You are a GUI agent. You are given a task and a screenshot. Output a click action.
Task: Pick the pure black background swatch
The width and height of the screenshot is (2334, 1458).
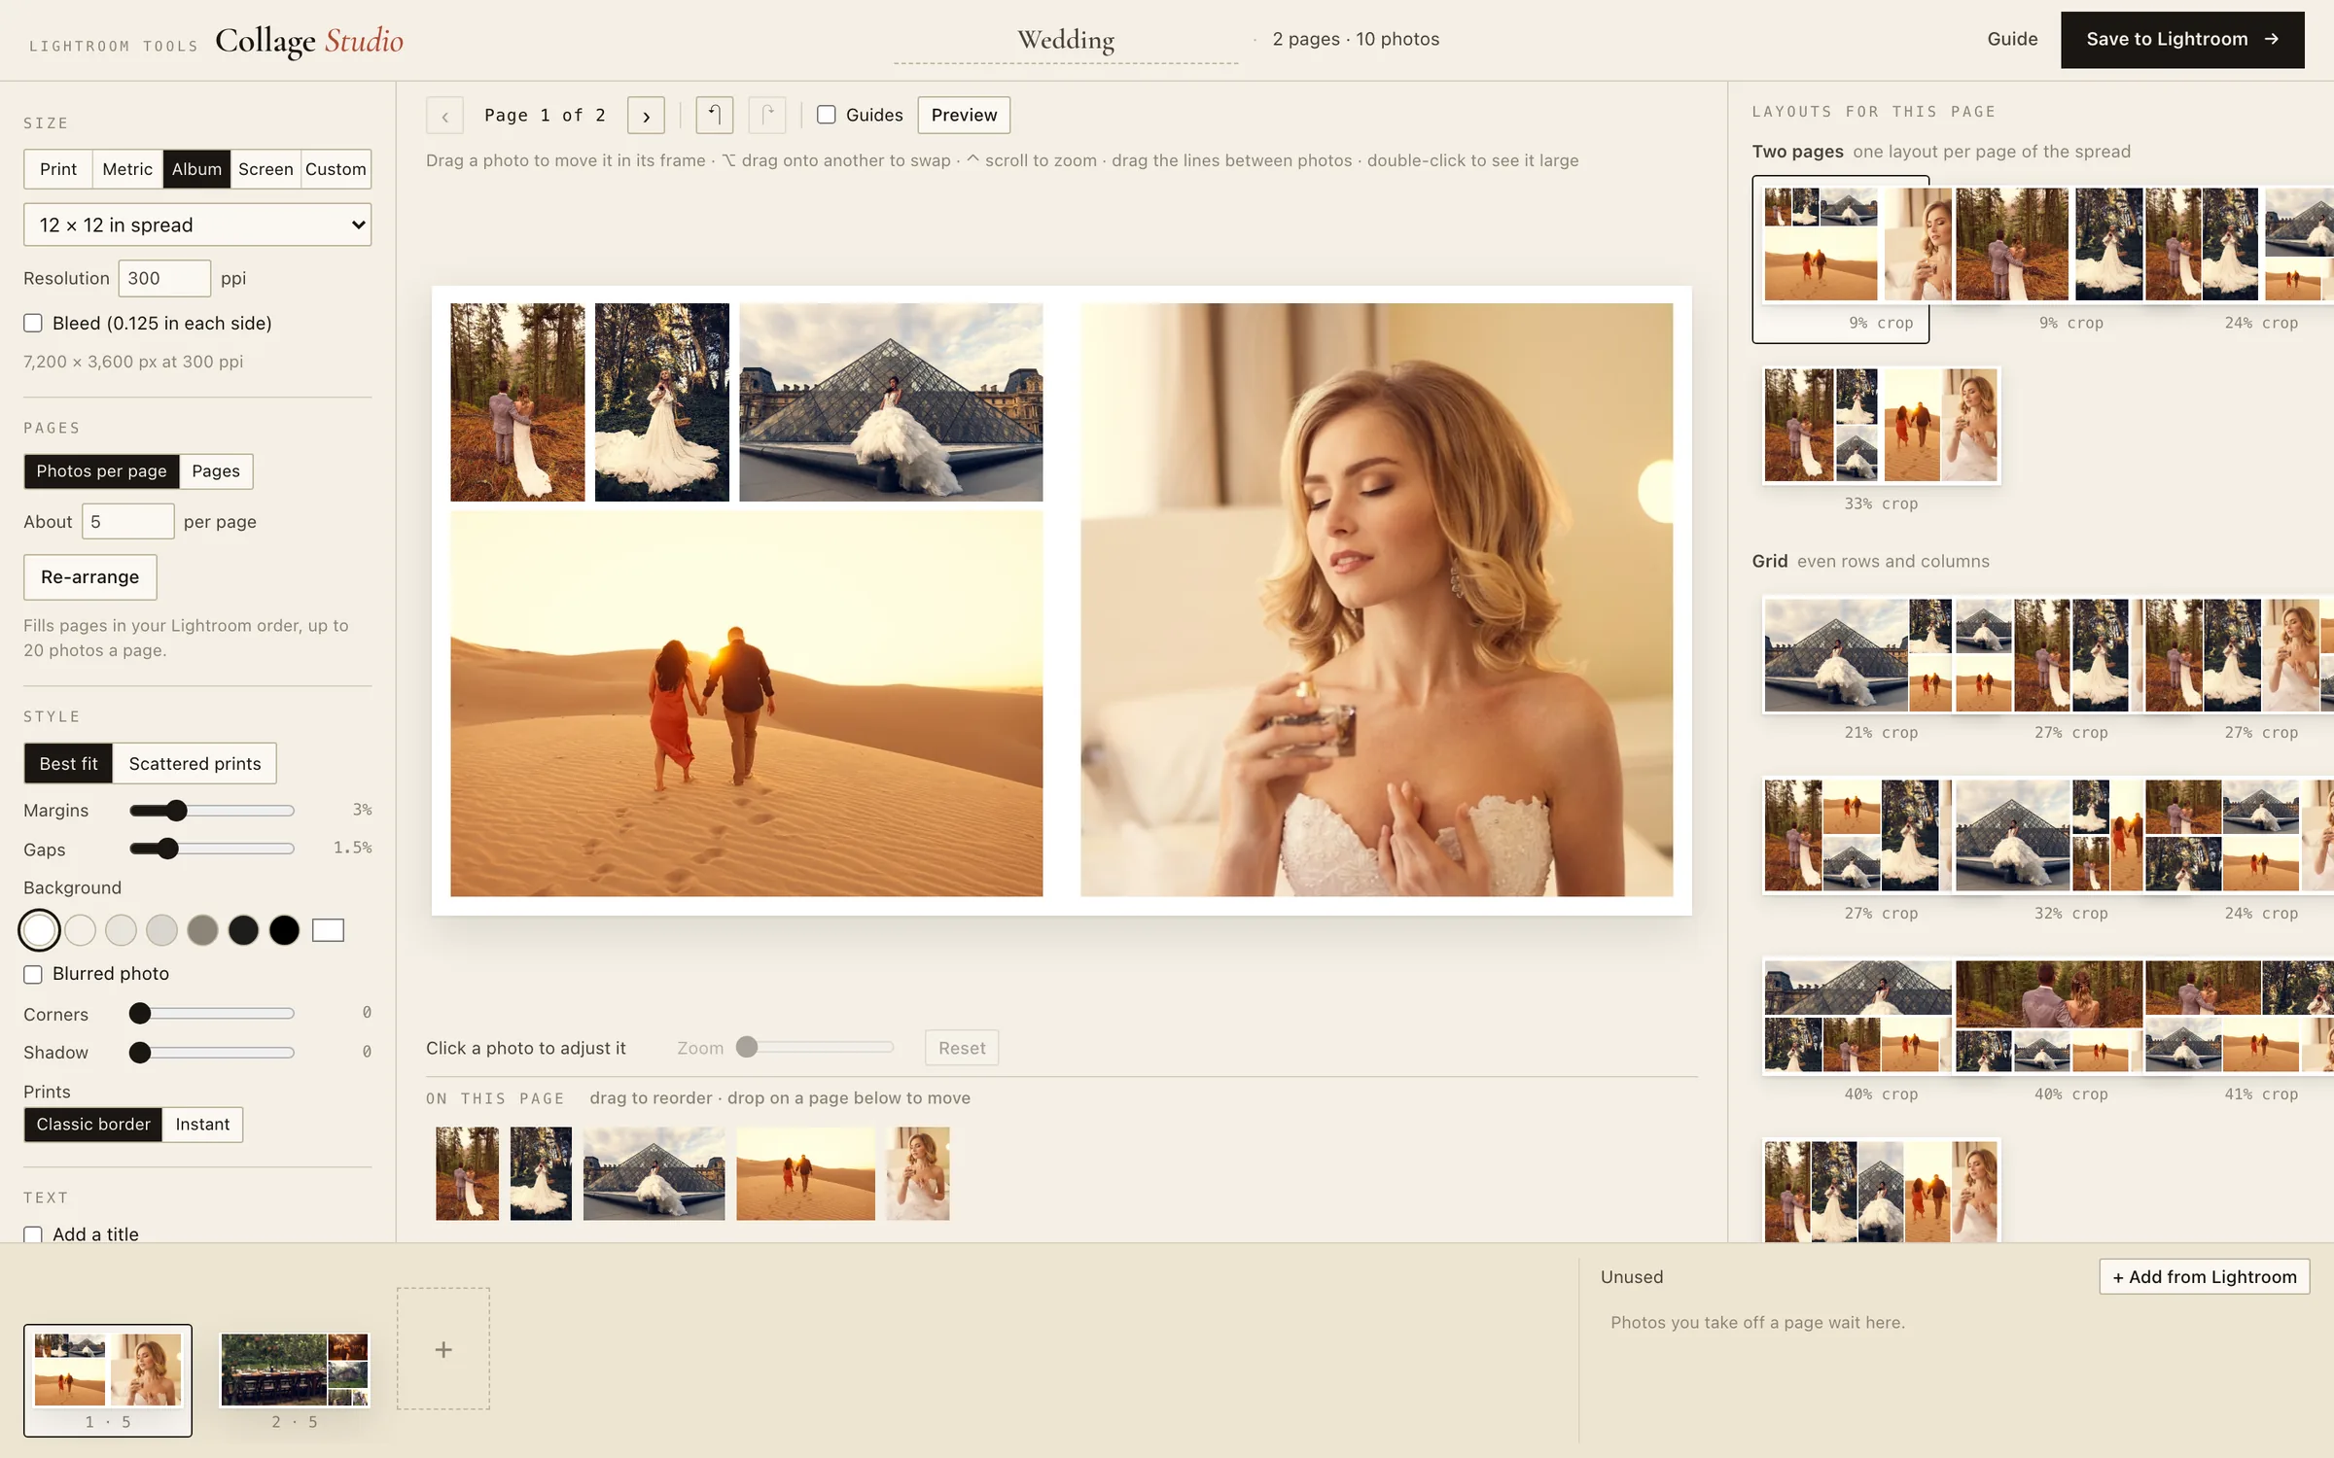pos(284,930)
